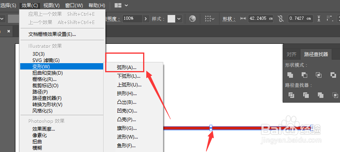Select the highlighted 变形(W) menu item
This screenshot has height=152, width=340.
[62, 66]
